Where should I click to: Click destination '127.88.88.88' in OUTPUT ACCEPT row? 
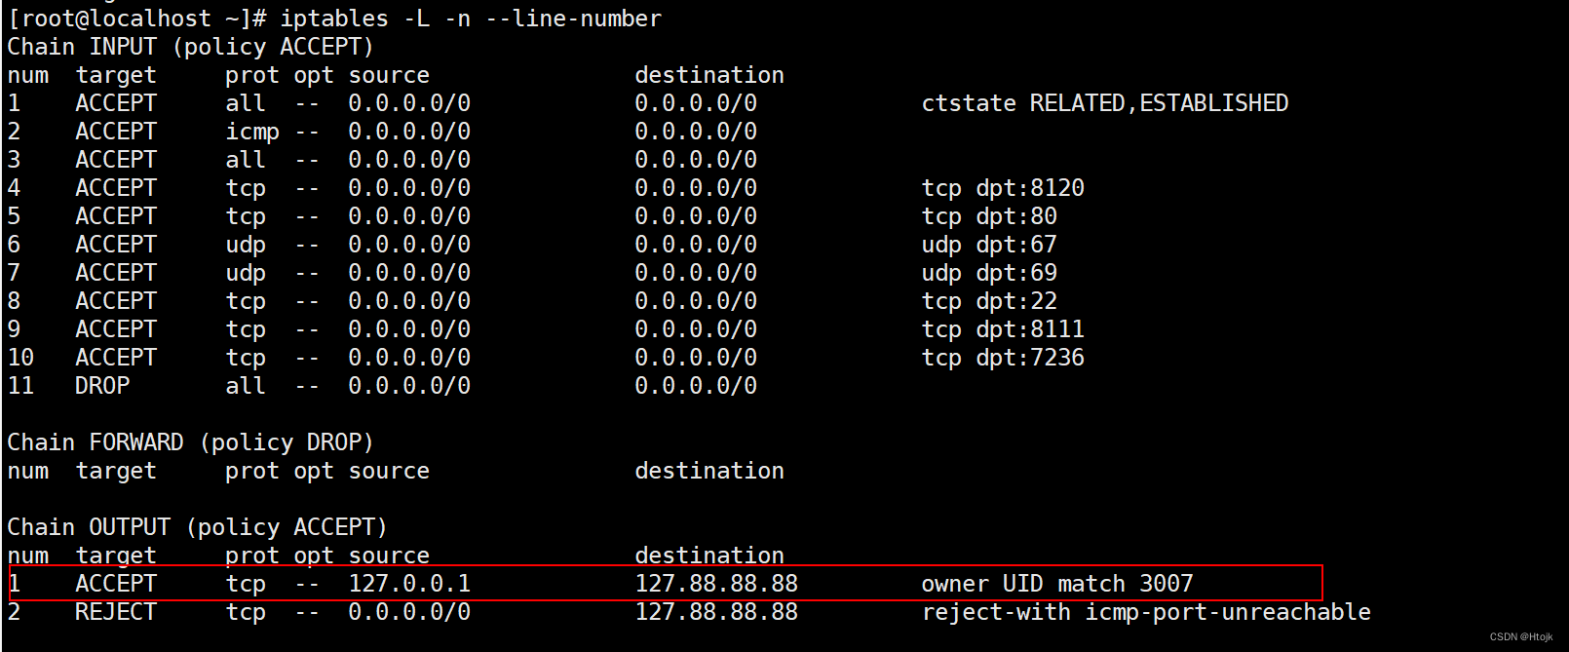716,584
